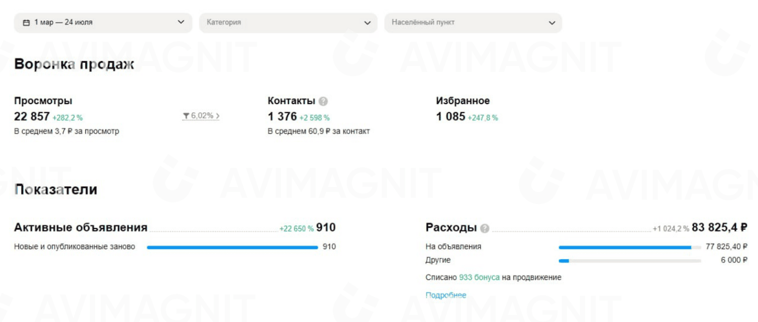
Task: Open the Подробнее link under Расходы
Action: (x=446, y=295)
